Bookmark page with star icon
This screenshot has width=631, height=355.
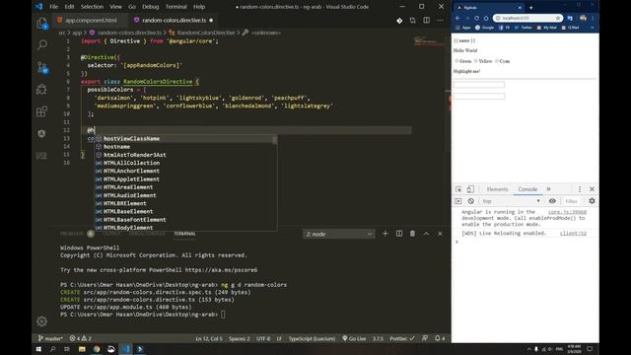558,18
